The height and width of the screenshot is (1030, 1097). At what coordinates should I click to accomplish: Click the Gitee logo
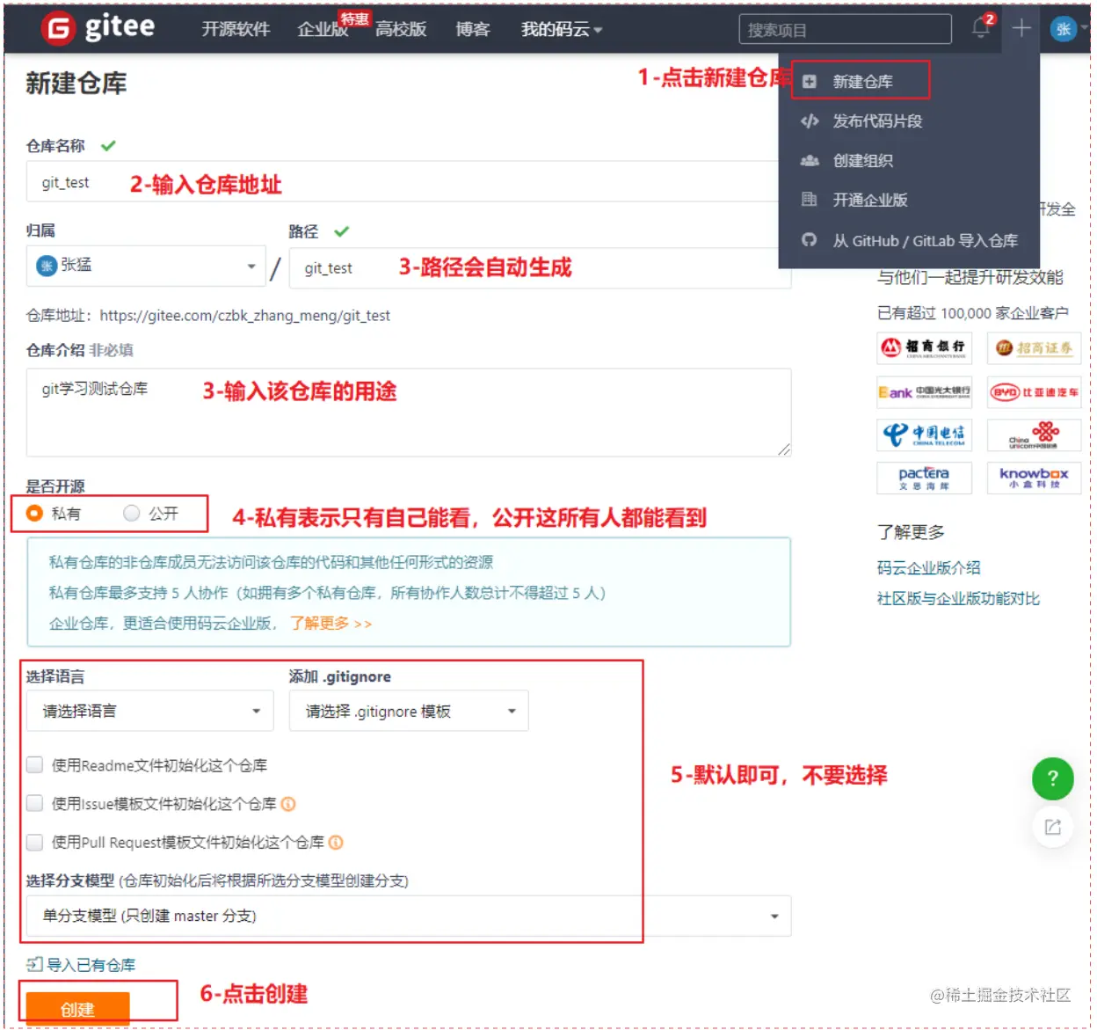pos(98,28)
